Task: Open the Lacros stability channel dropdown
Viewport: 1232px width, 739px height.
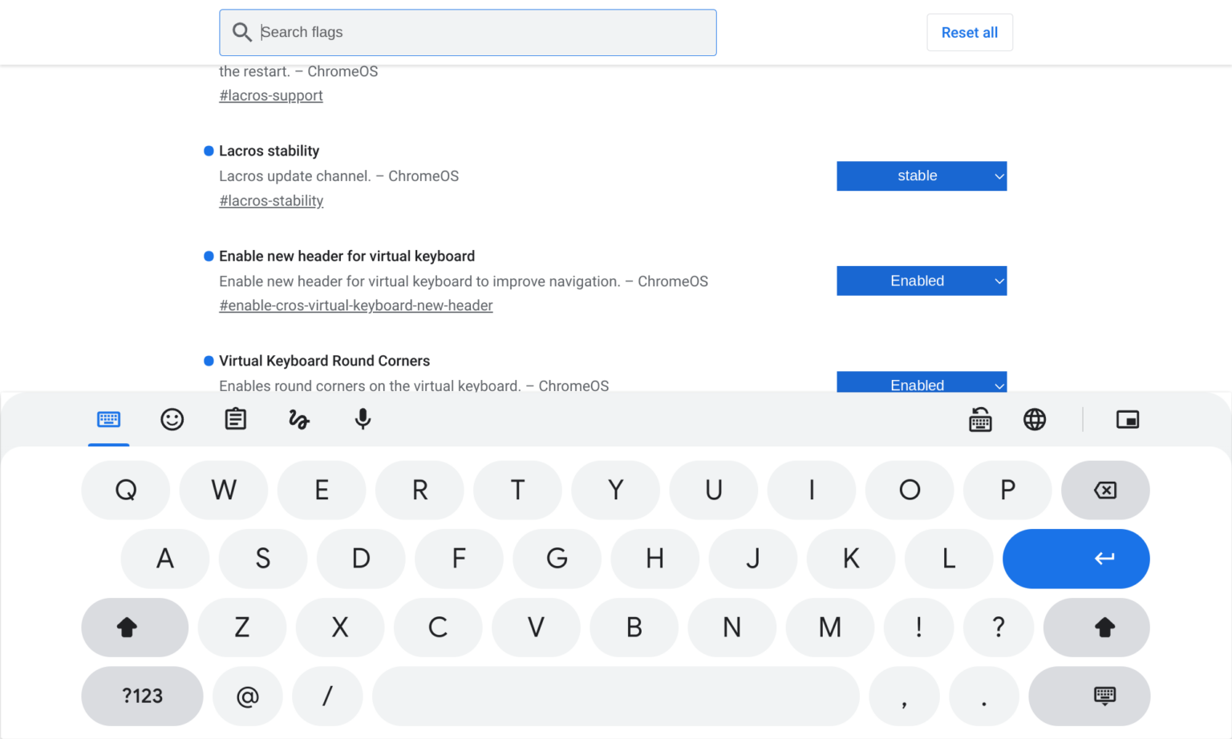Action: pyautogui.click(x=921, y=176)
